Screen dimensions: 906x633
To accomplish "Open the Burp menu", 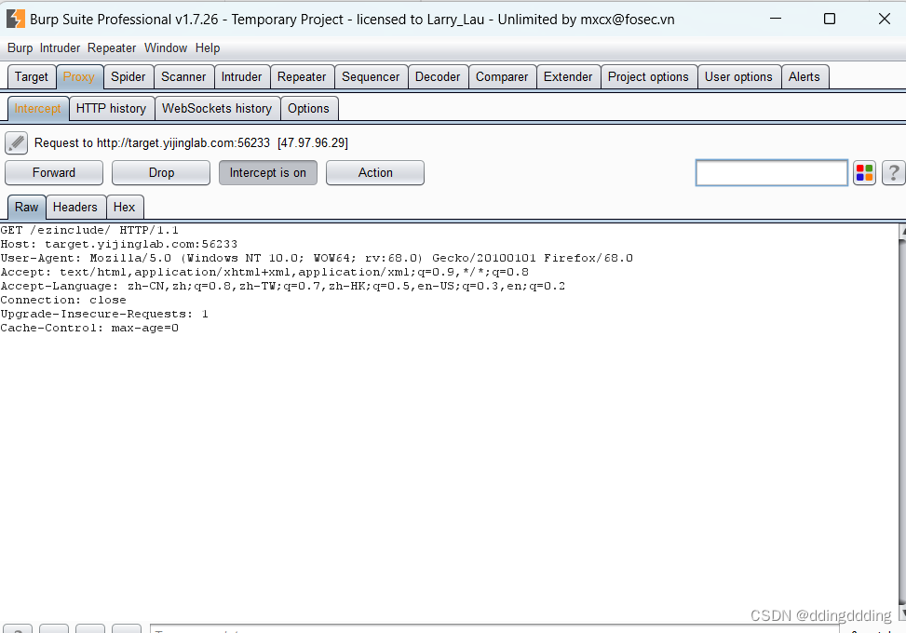I will click(20, 47).
